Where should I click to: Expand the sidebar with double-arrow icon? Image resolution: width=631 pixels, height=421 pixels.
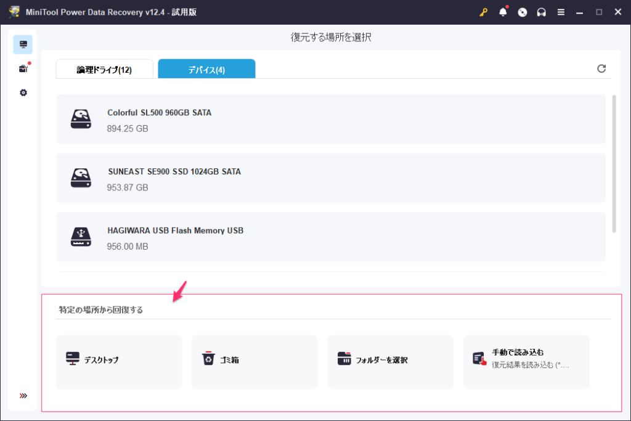click(23, 396)
